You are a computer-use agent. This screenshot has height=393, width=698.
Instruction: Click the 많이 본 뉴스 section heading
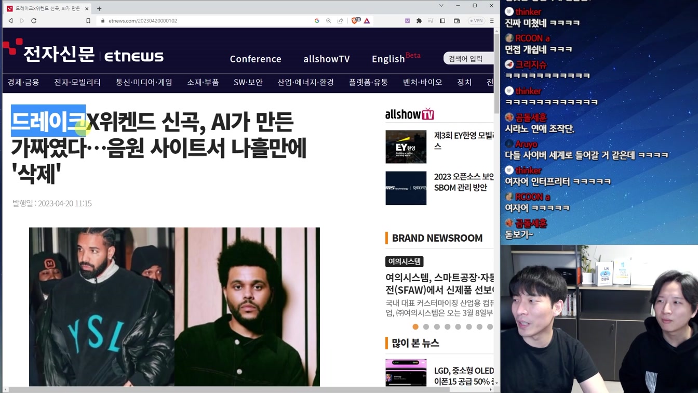coord(415,343)
